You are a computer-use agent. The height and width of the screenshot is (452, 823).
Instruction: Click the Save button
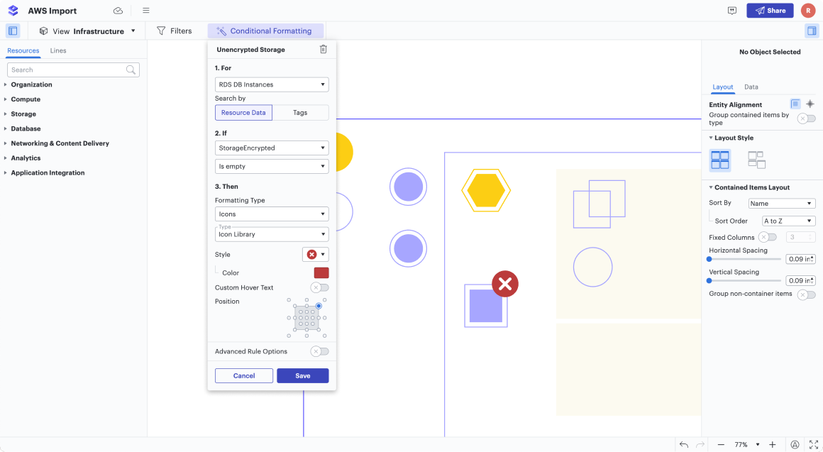pos(303,376)
